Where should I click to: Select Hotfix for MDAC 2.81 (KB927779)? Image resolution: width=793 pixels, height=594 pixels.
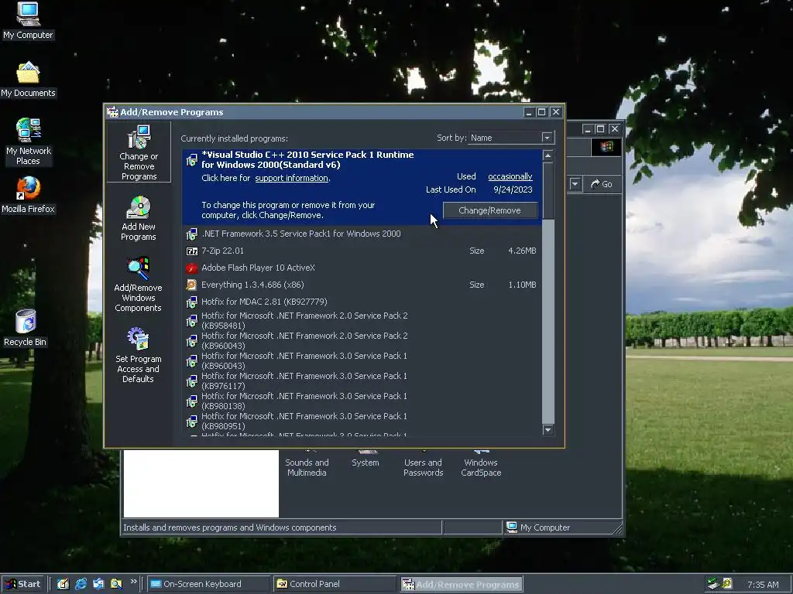pyautogui.click(x=362, y=302)
